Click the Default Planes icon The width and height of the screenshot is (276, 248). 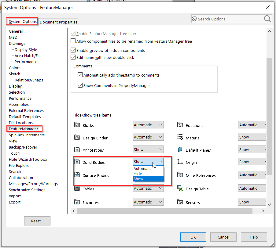[x=180, y=150]
